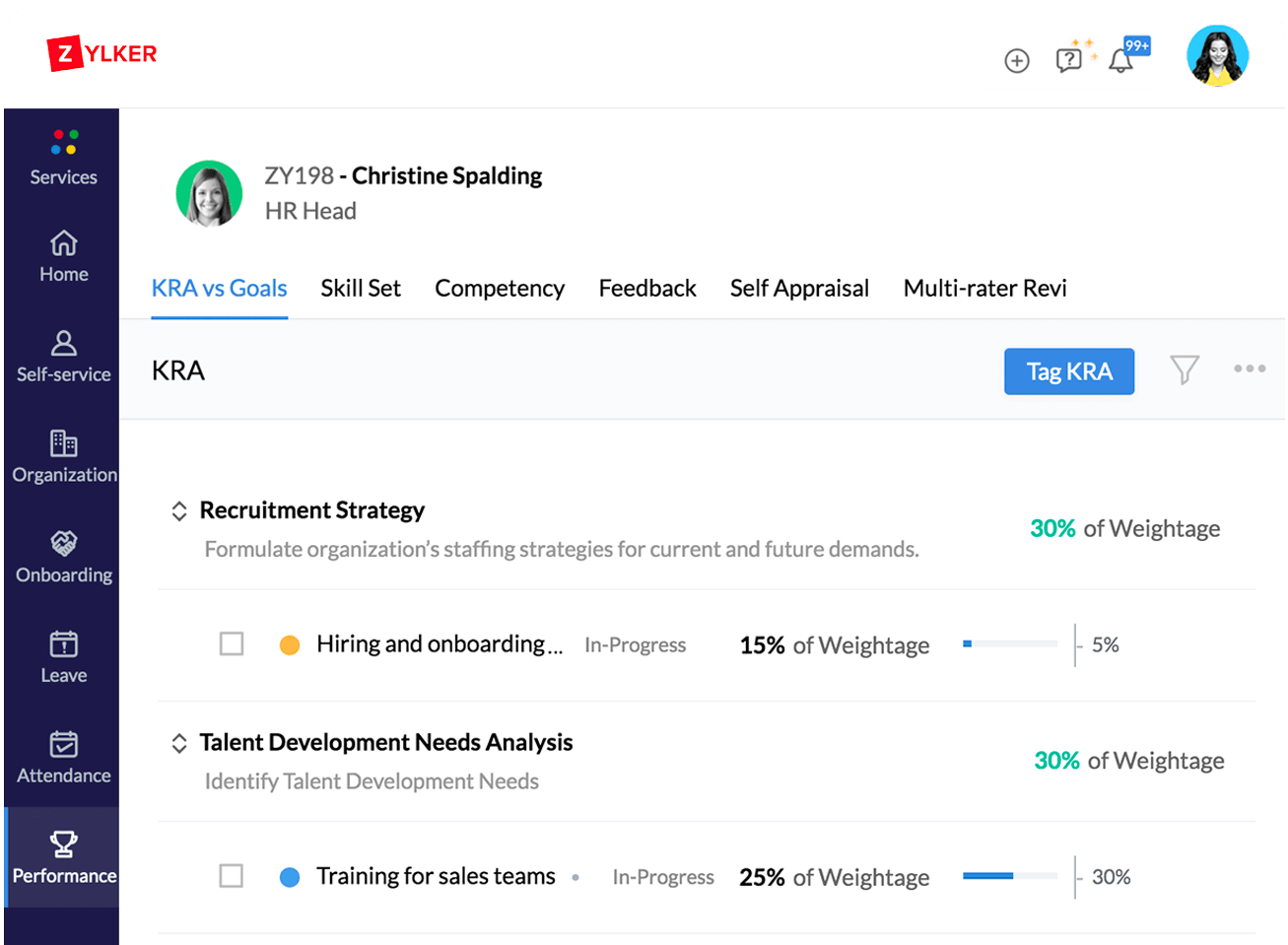Select the Performance trophy icon
The width and height of the screenshot is (1288, 945).
64,844
